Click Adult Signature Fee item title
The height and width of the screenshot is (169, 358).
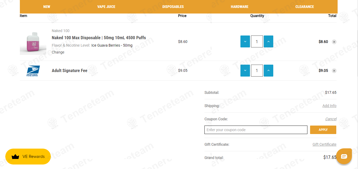coord(69,70)
